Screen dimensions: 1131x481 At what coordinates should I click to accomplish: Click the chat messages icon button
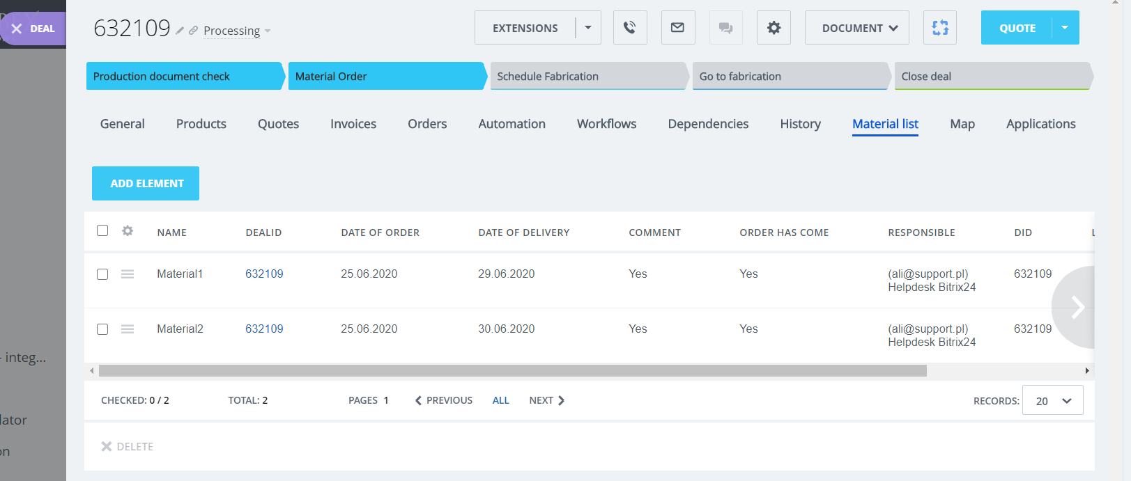725,28
